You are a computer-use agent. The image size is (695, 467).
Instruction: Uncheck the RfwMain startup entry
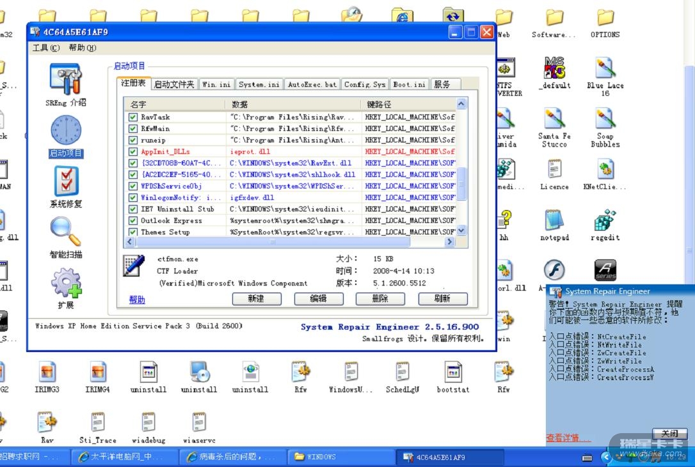pos(132,128)
